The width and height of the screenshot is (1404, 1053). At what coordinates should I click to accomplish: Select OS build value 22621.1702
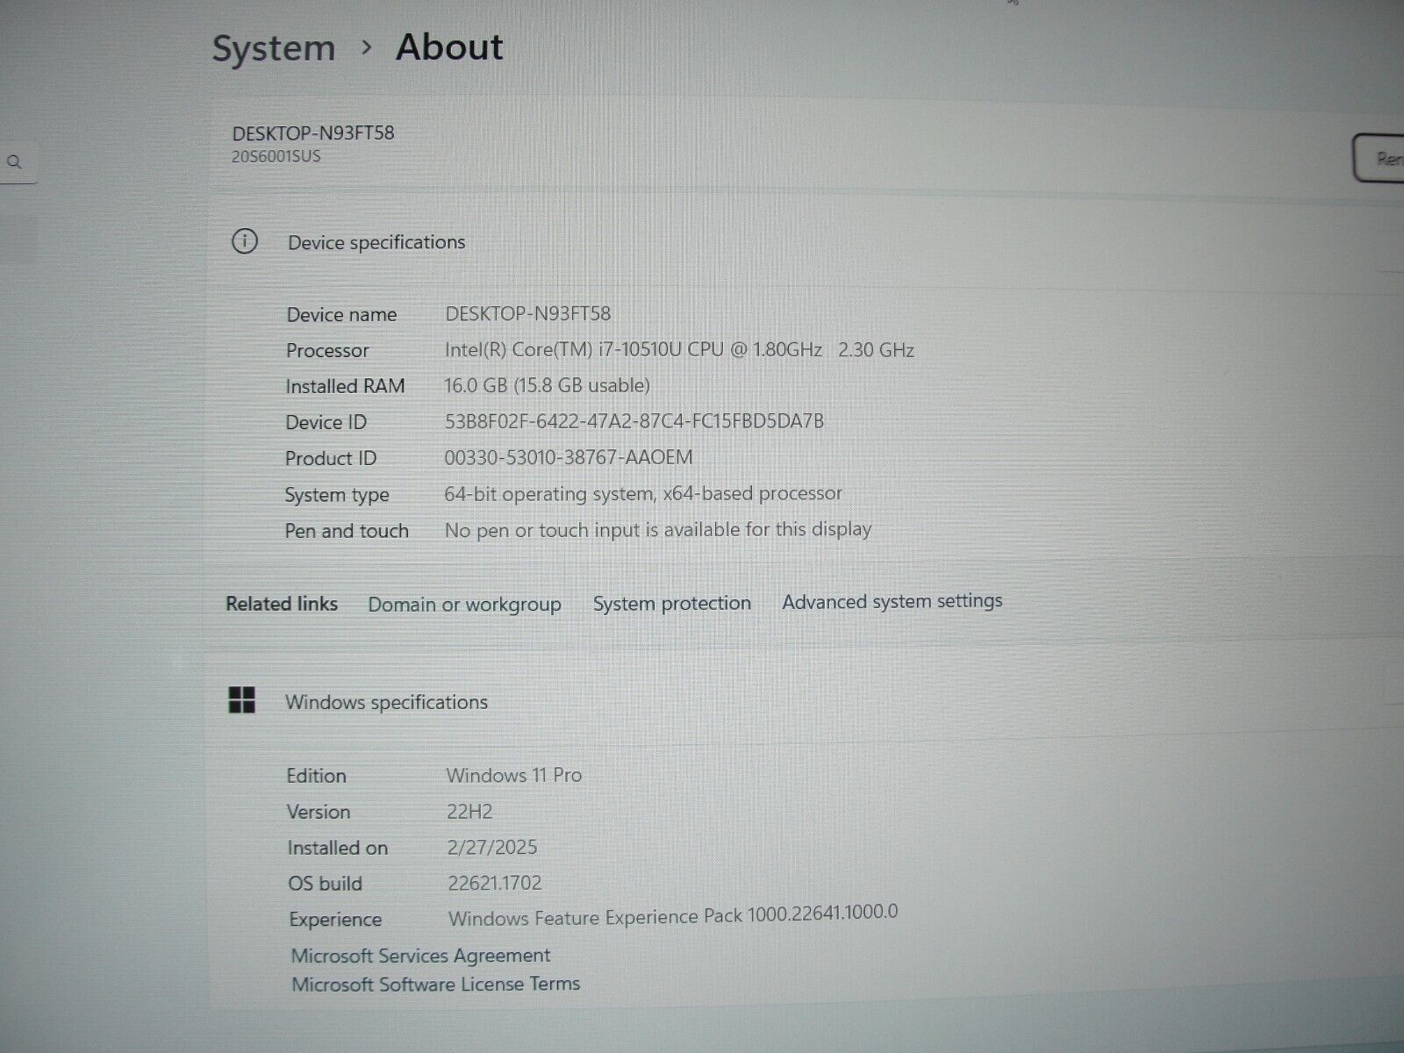click(x=495, y=884)
